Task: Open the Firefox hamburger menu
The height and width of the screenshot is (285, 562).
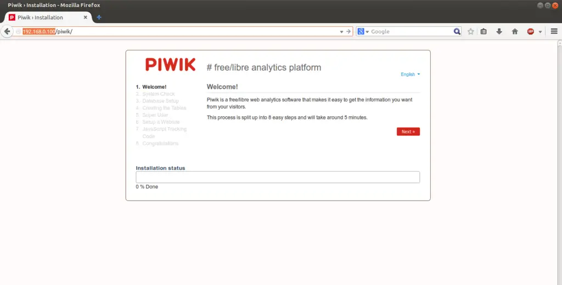Action: pyautogui.click(x=554, y=31)
